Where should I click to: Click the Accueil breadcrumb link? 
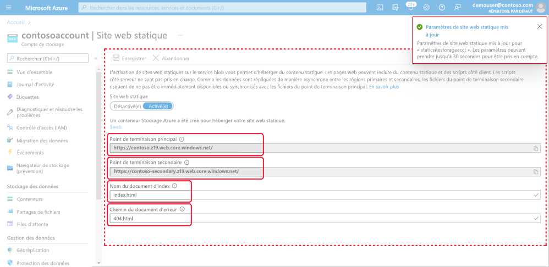point(16,22)
